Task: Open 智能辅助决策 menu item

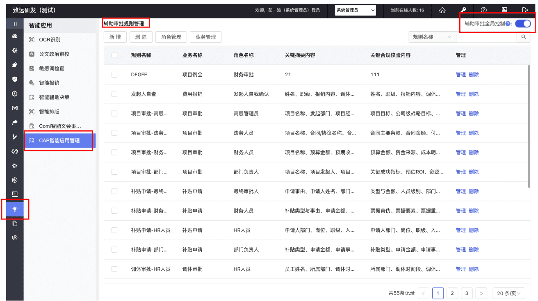Action: coord(59,97)
